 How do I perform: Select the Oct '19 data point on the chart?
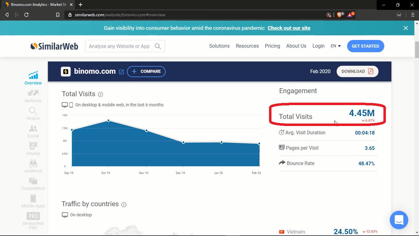pos(109,120)
